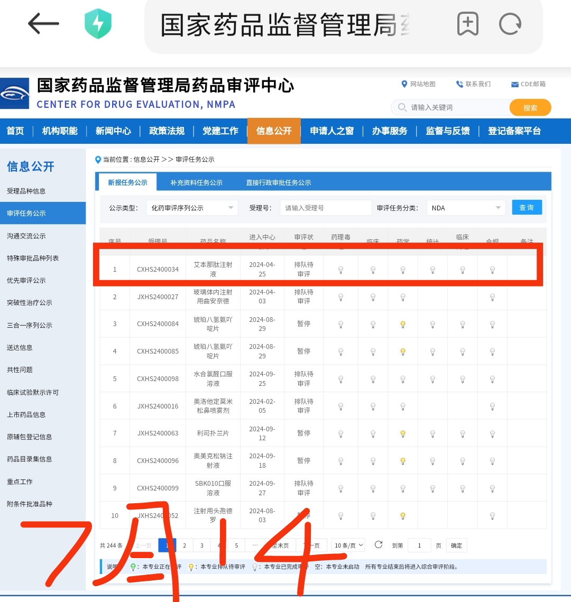Screen dimensions: 571x602
Task: Click the blue 查询 button
Action: point(527,207)
